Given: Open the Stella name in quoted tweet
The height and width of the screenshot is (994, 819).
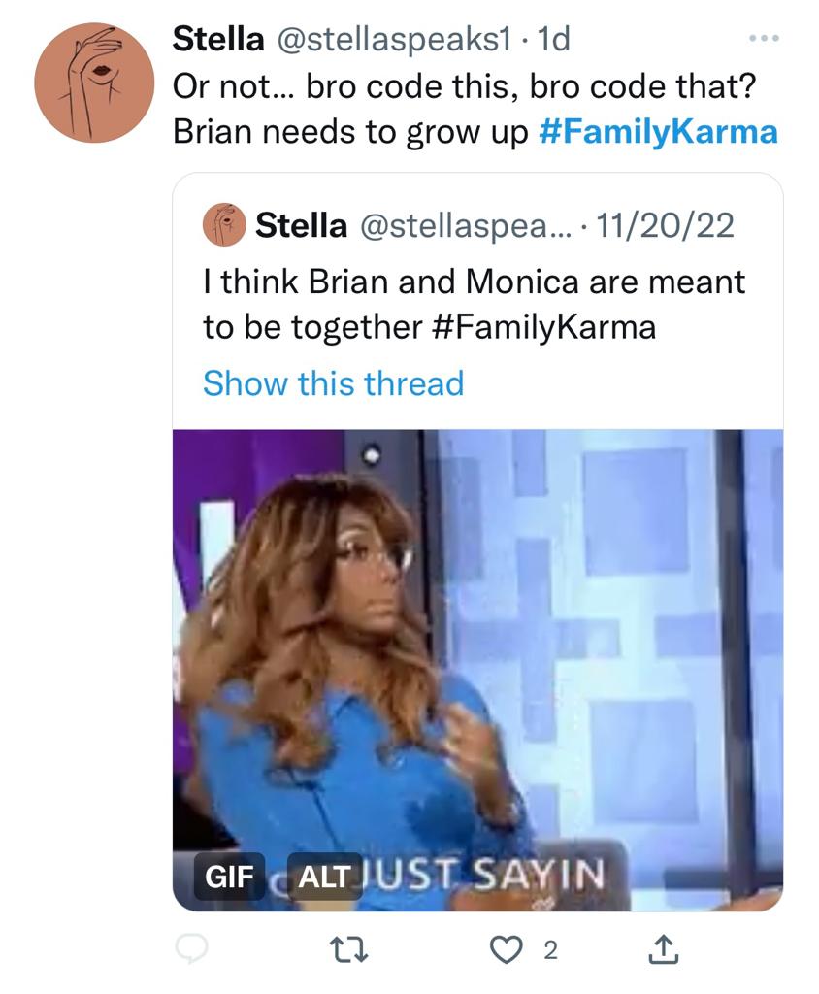Looking at the screenshot, I should tap(301, 225).
